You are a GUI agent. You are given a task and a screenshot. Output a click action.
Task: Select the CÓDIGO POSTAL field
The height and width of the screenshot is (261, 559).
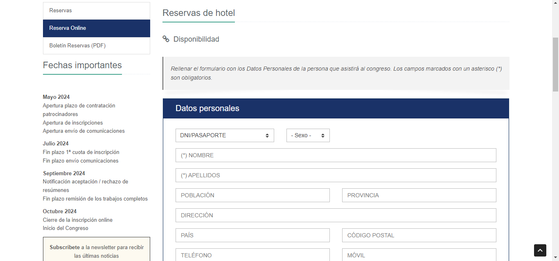coord(419,235)
